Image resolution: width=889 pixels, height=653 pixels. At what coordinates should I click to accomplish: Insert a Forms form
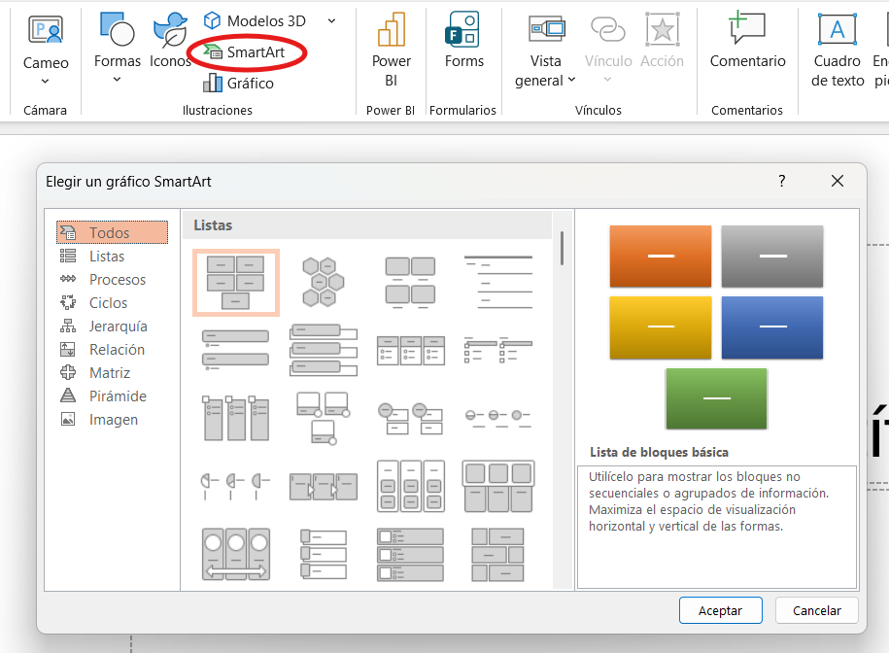(x=464, y=41)
